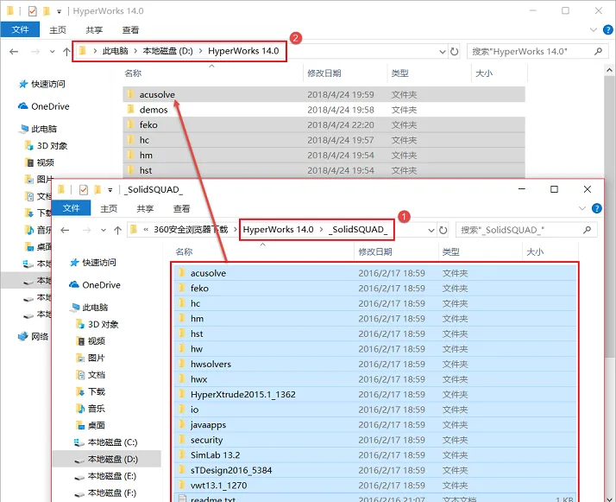The image size is (616, 502).
Task: Click vertical scrollbar up arrow in HyperWorks window
Action: [609, 70]
